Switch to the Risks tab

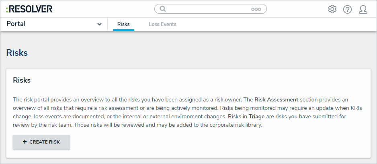(x=123, y=24)
